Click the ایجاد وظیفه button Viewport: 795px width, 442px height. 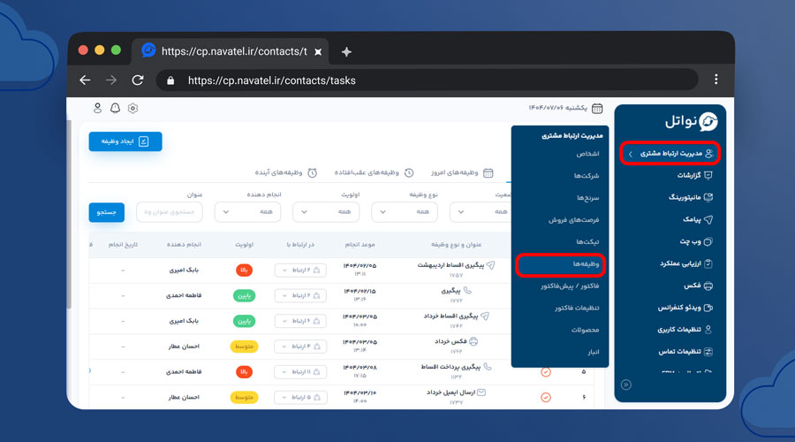(125, 141)
